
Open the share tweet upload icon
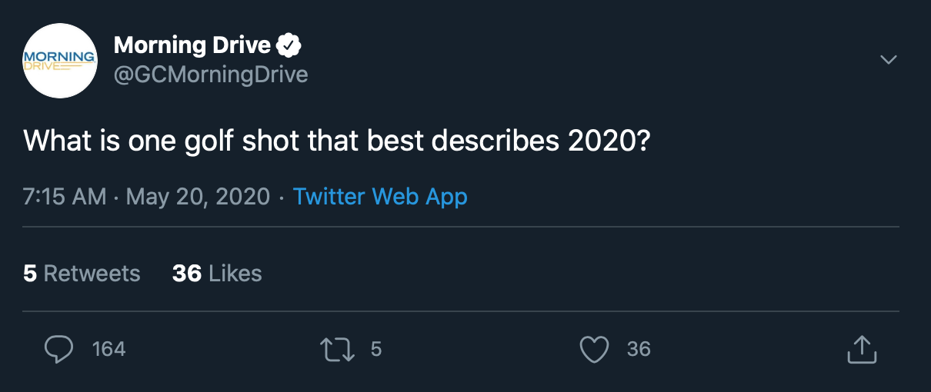coord(862,350)
